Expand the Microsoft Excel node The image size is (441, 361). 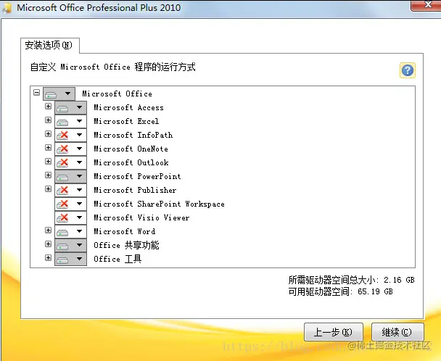[x=48, y=120]
